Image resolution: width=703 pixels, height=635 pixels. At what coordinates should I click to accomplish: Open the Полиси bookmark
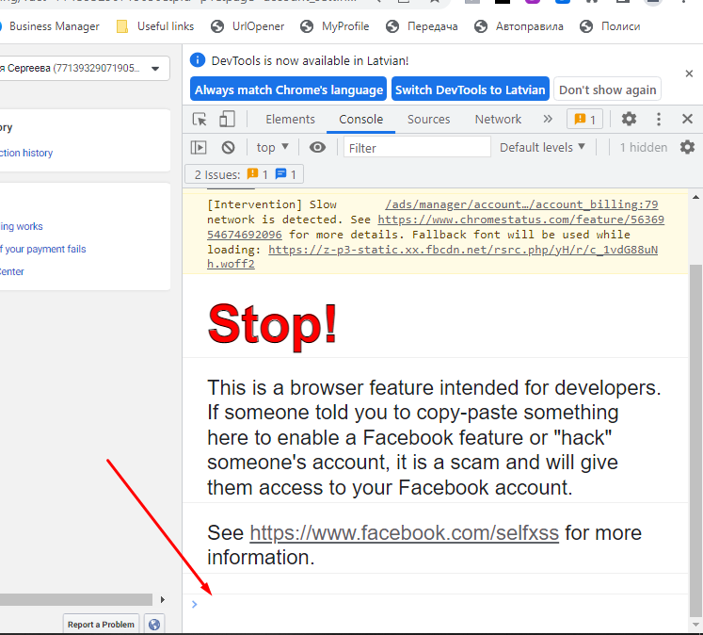tap(609, 26)
